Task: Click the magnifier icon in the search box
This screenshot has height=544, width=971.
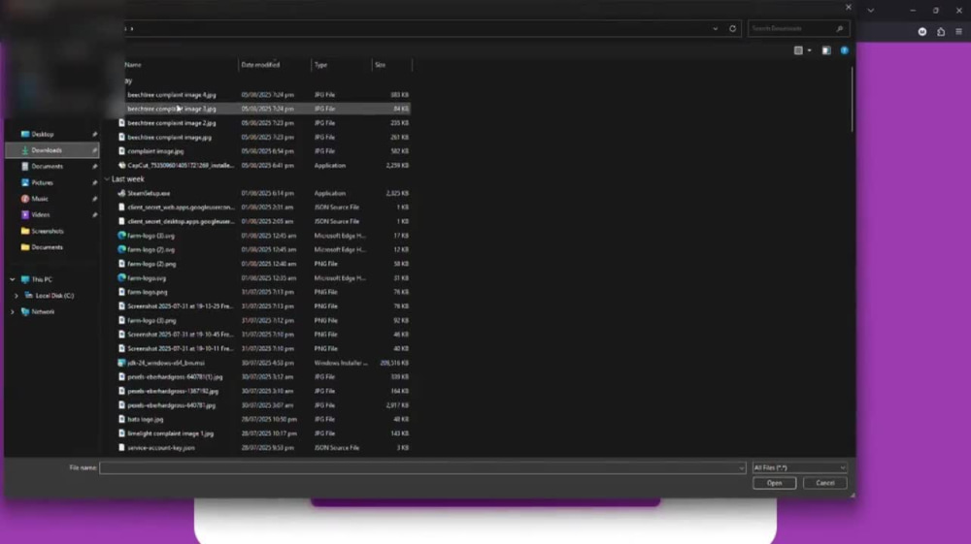Action: (840, 28)
